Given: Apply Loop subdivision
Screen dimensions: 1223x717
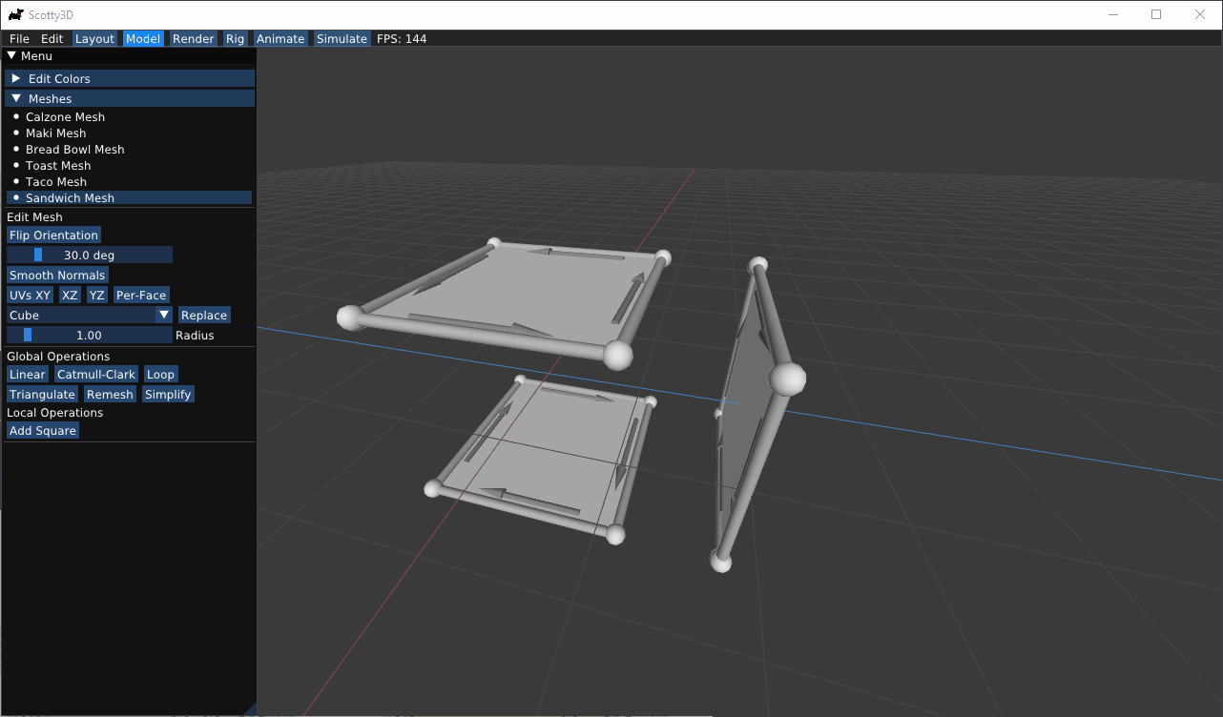Looking at the screenshot, I should (x=160, y=375).
